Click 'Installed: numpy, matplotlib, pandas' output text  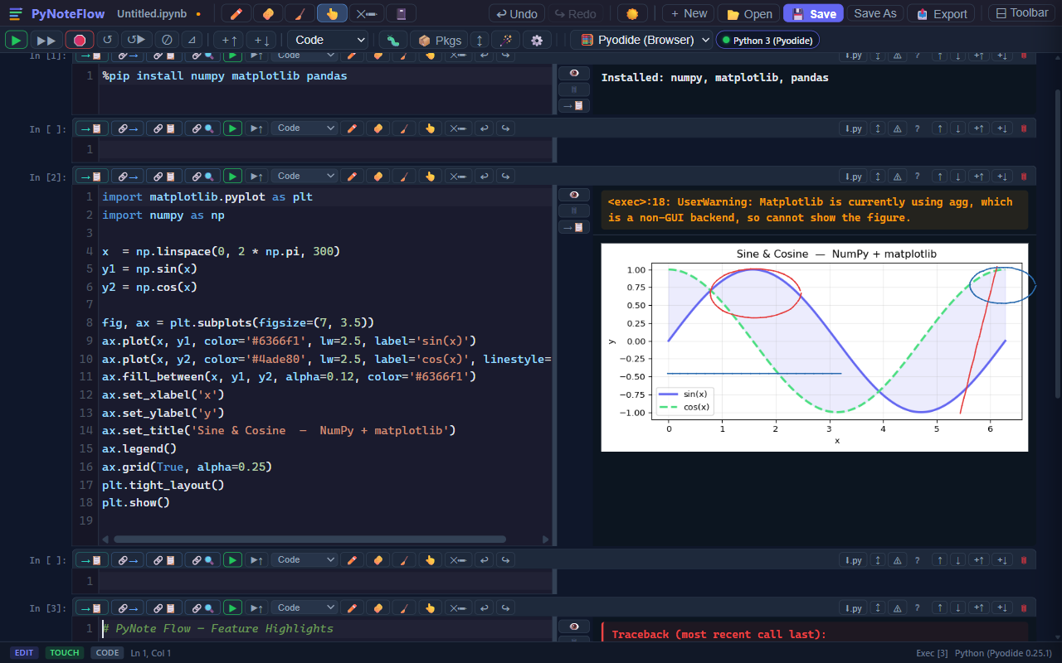click(x=714, y=77)
